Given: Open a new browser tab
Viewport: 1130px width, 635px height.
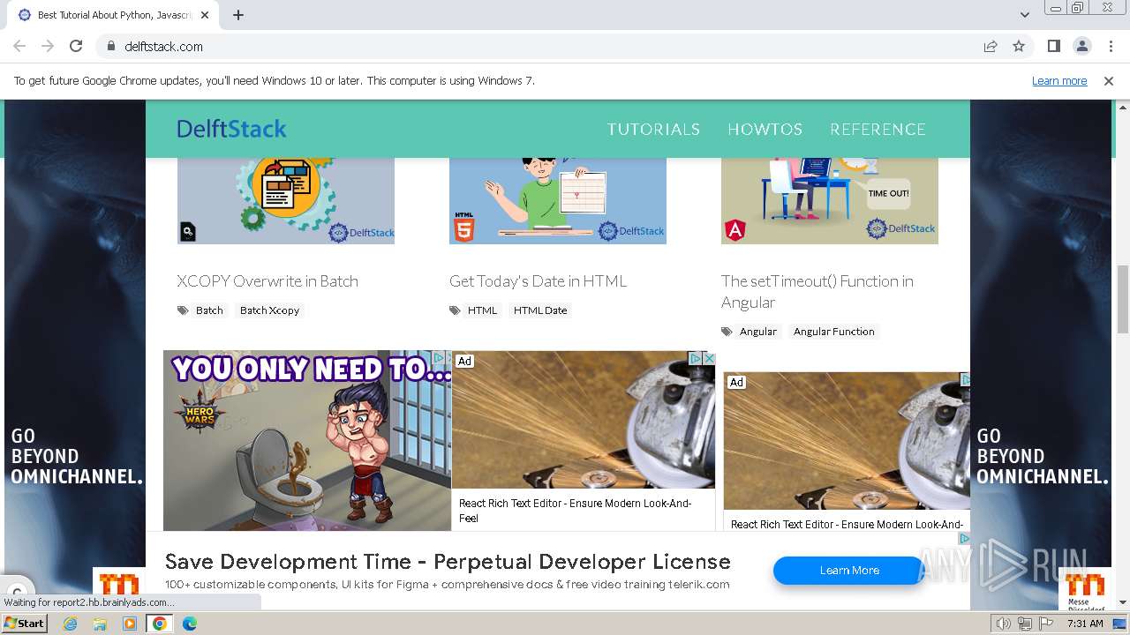Looking at the screenshot, I should [x=238, y=15].
